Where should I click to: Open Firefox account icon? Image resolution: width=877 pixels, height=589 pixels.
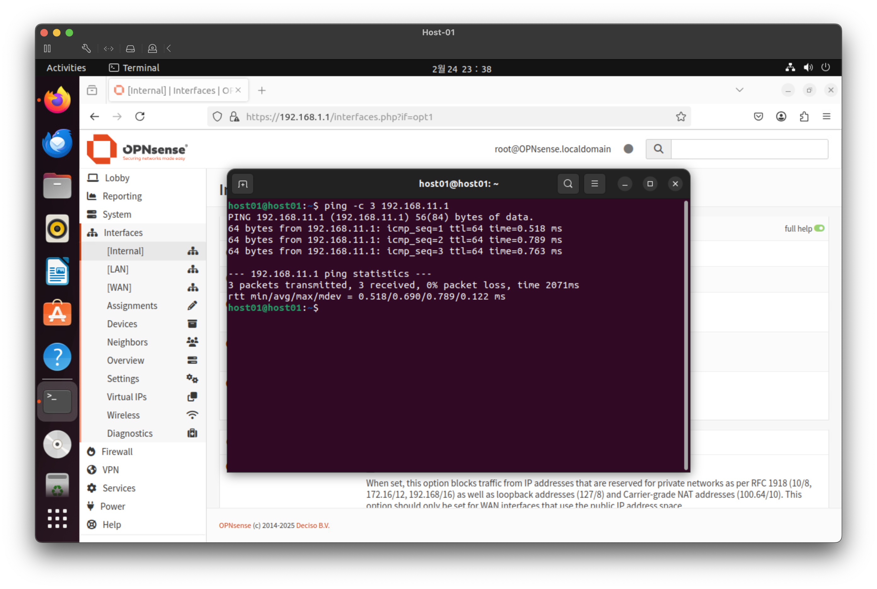coord(781,116)
